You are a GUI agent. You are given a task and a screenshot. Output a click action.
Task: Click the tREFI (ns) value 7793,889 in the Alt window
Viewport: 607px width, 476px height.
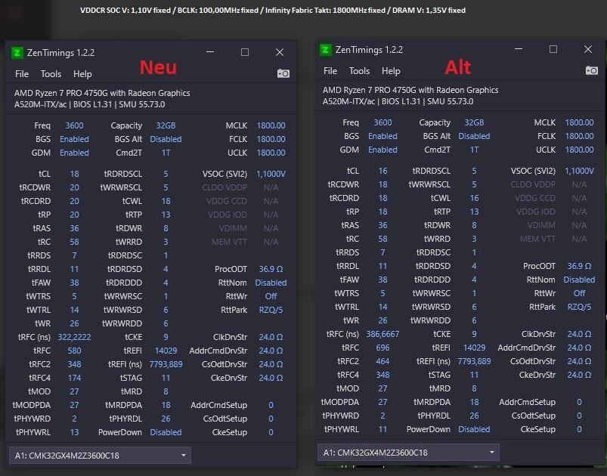474,361
